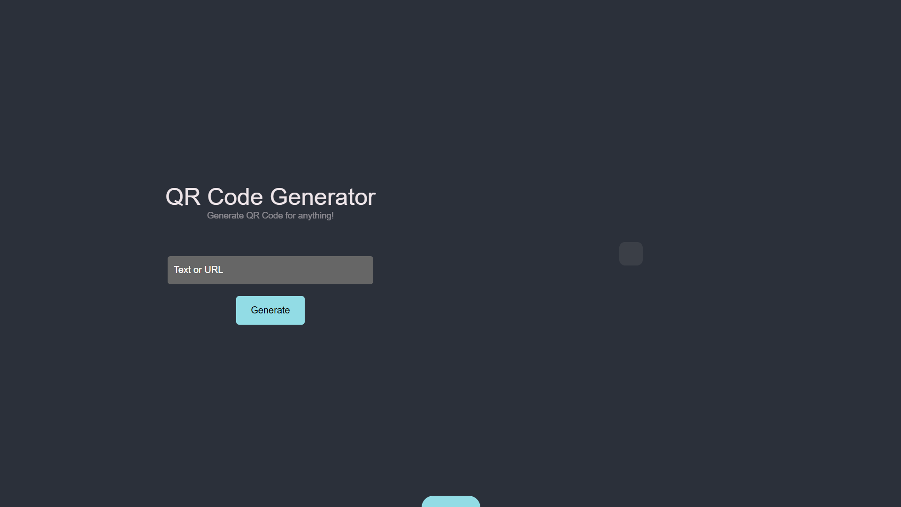Click the QR Code Generator heading

click(270, 196)
